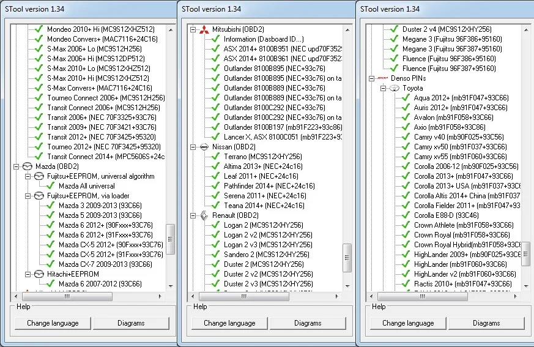534x347 pixels.
Task: Open Diagrams in the middle window
Action: [x=308, y=323]
